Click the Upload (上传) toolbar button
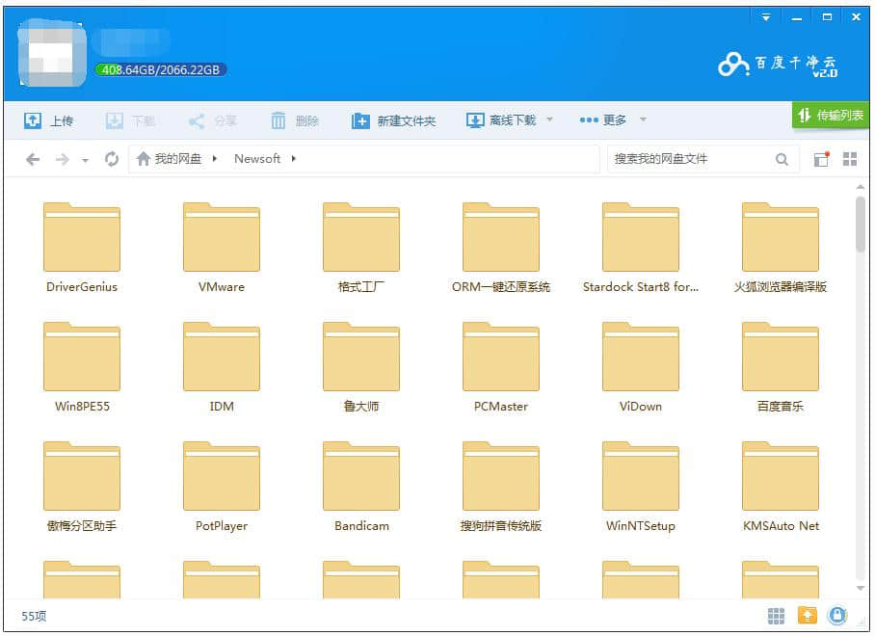The height and width of the screenshot is (636, 875). coord(48,120)
